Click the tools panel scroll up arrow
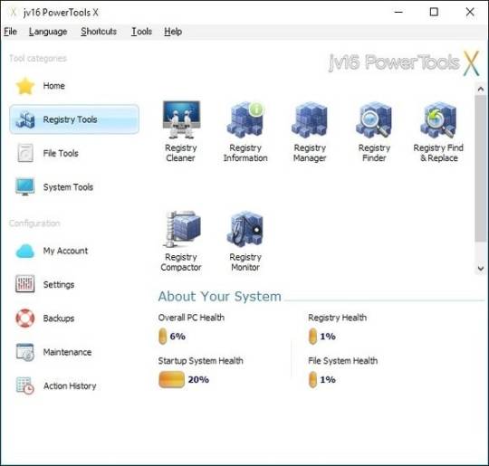 point(481,90)
